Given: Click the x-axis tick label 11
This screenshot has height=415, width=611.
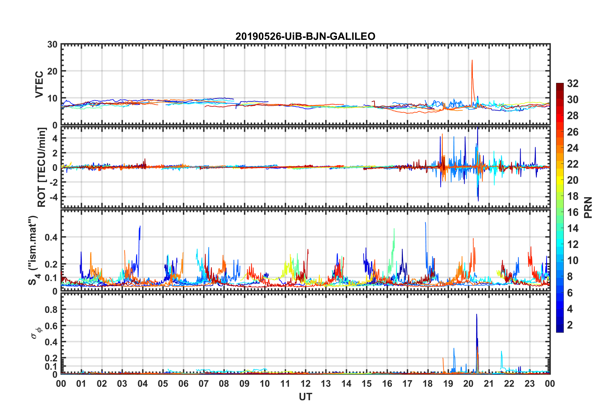Looking at the screenshot, I should point(285,384).
